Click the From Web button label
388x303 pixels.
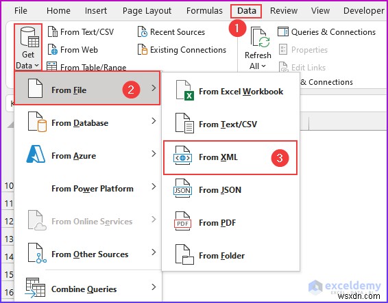79,50
